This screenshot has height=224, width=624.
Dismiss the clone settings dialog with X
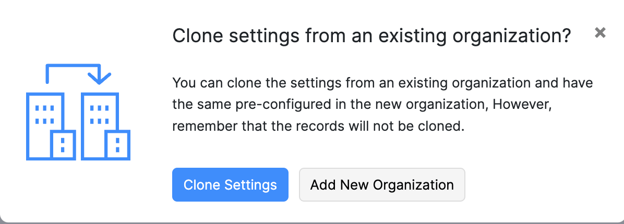(x=600, y=33)
